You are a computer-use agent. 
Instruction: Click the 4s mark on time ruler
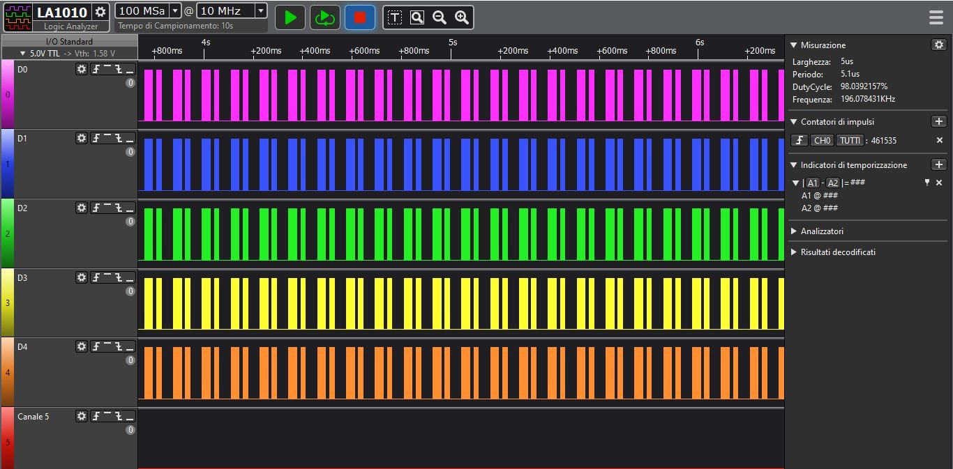tap(206, 43)
